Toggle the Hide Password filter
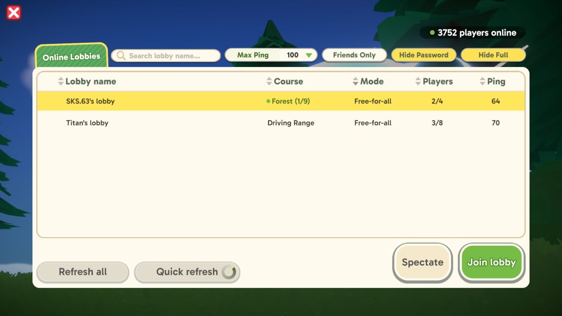 point(424,55)
